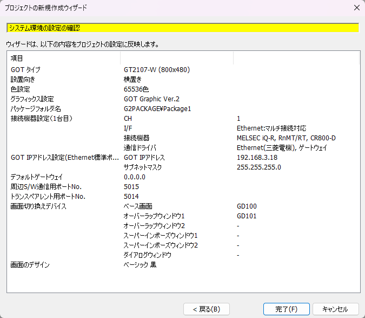
Task: Click the オーバーラップウィンドウ1 GD101 value
Action: [x=247, y=216]
